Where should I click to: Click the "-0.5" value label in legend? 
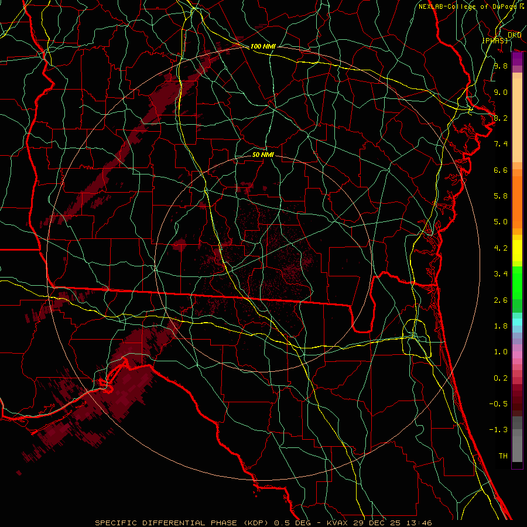click(x=500, y=404)
